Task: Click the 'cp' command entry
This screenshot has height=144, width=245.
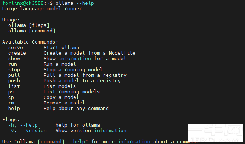Action: [x=11, y=98]
